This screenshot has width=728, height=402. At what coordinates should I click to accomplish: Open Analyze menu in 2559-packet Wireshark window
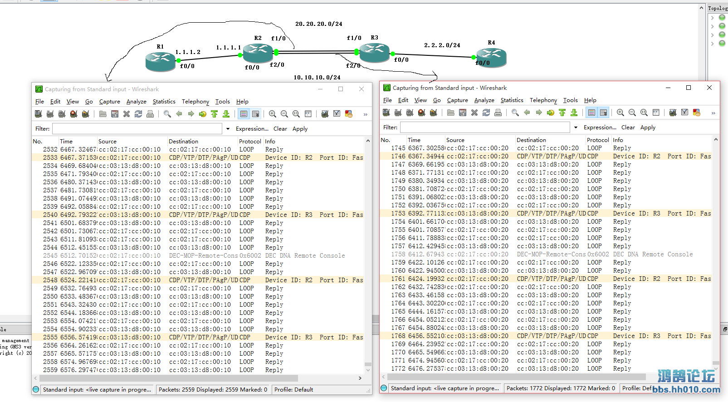coord(136,102)
